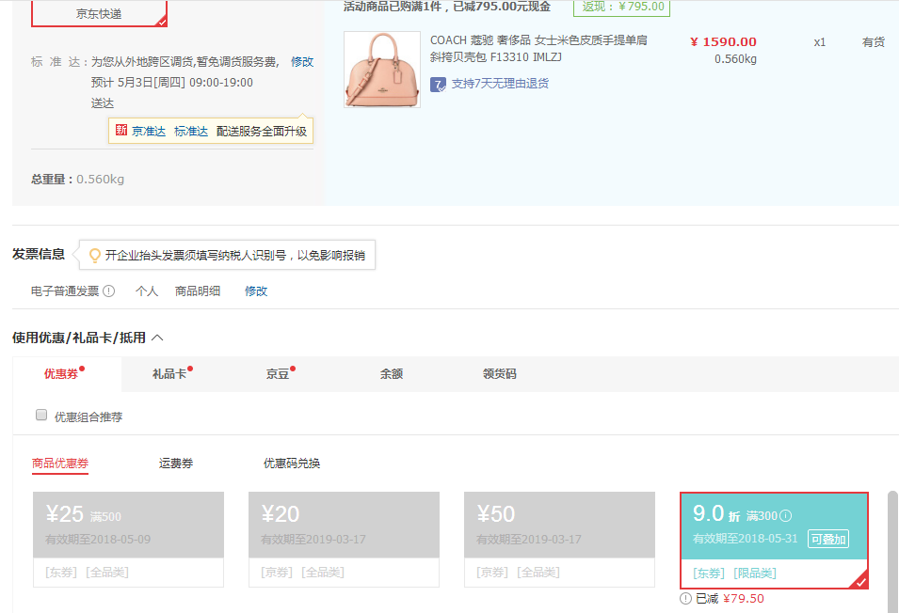Select the 京东快递 delivery option
The width and height of the screenshot is (899, 613).
(99, 13)
